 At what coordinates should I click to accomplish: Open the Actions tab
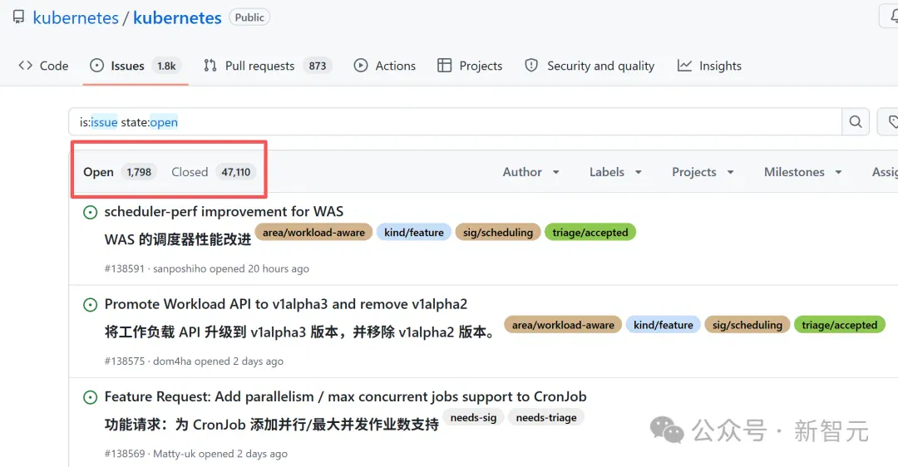click(385, 66)
